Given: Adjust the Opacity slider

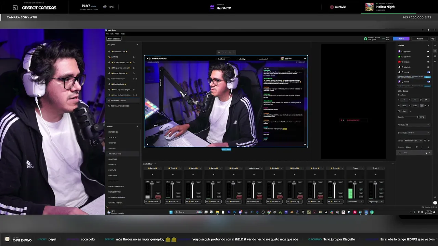Looking at the screenshot, I should pyautogui.click(x=412, y=117).
